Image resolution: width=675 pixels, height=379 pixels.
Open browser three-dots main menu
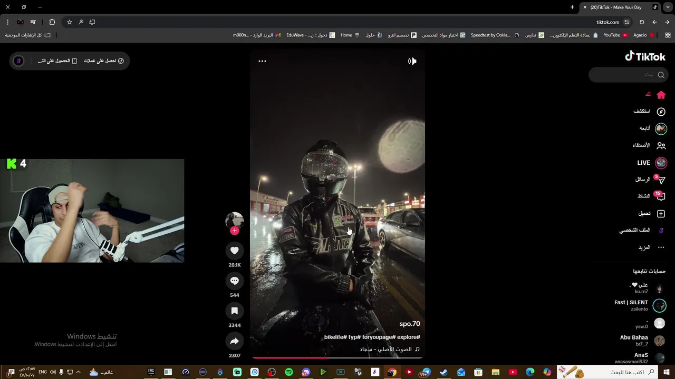coord(7,22)
